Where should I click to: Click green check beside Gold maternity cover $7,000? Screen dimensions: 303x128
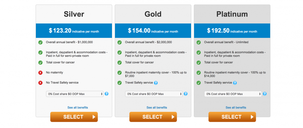point(120,73)
